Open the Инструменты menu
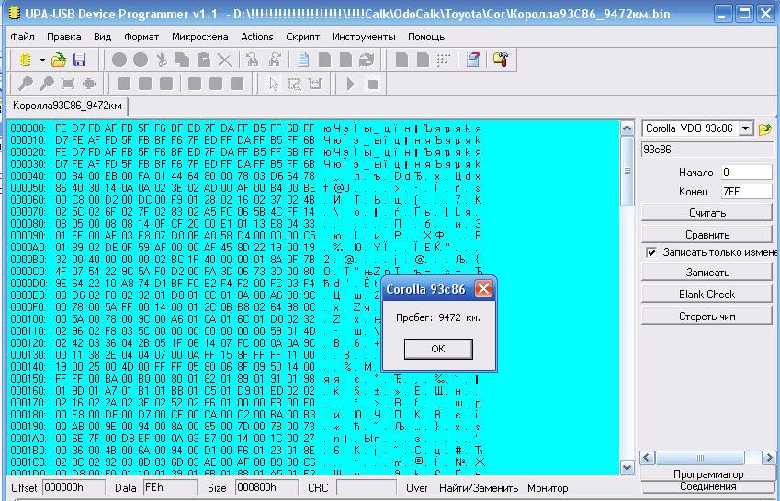The height and width of the screenshot is (501, 780). point(364,37)
